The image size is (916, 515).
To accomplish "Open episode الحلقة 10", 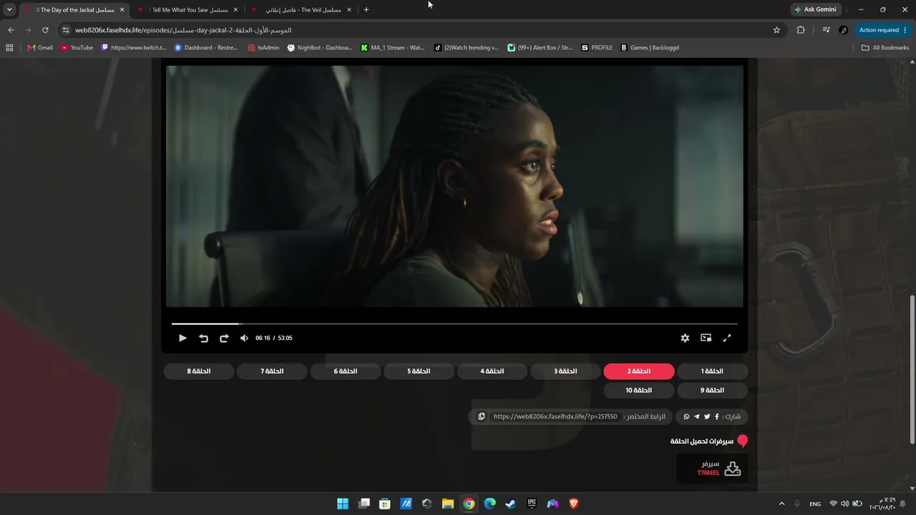I will pos(639,391).
